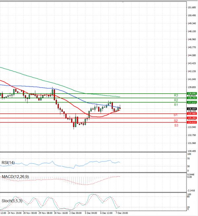Click the 5 Dec 04:00 time label
The image size is (198, 216).
click(91, 213)
